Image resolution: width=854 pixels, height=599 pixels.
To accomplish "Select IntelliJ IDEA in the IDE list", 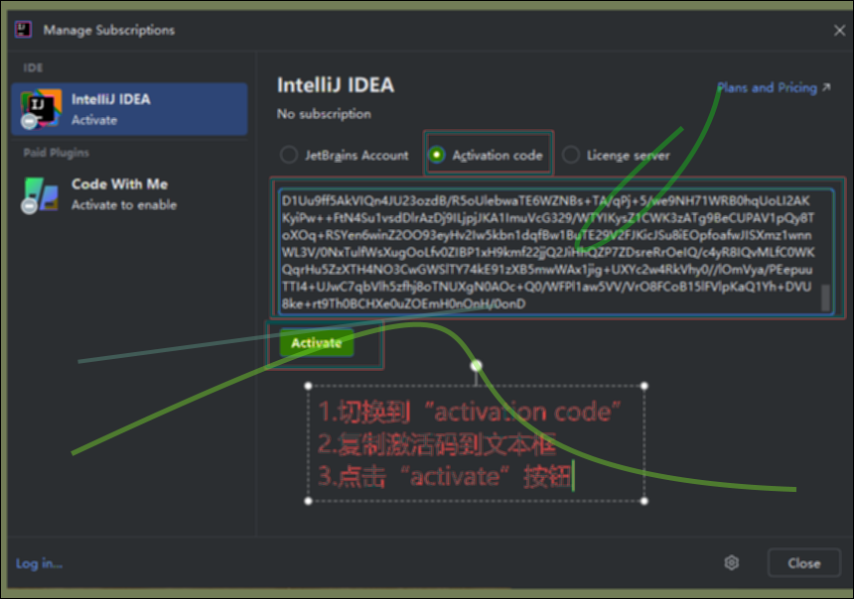I will click(129, 109).
